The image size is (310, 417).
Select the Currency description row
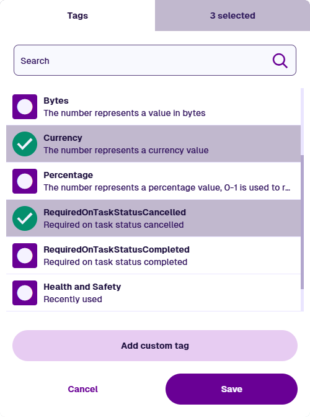coord(154,144)
